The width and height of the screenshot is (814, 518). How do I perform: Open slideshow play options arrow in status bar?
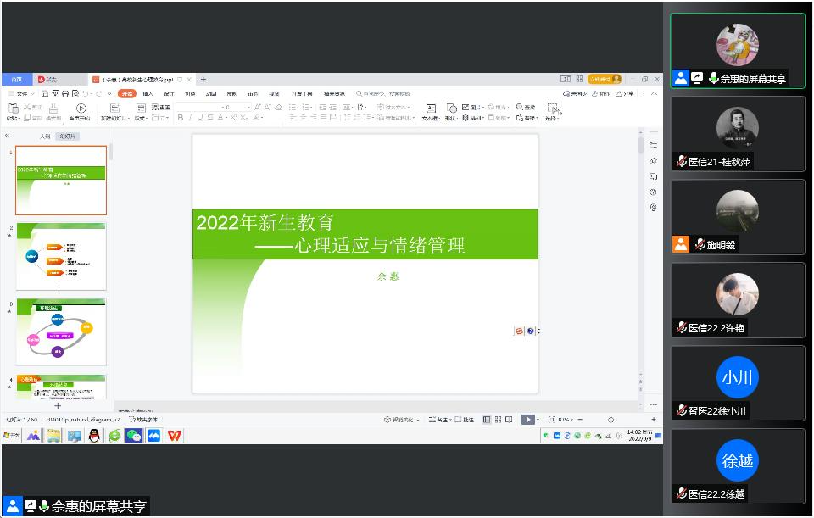click(538, 420)
